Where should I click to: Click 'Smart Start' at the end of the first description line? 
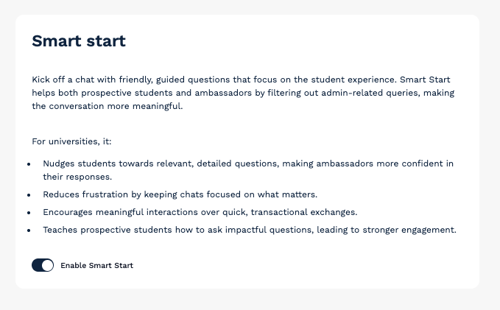point(425,80)
